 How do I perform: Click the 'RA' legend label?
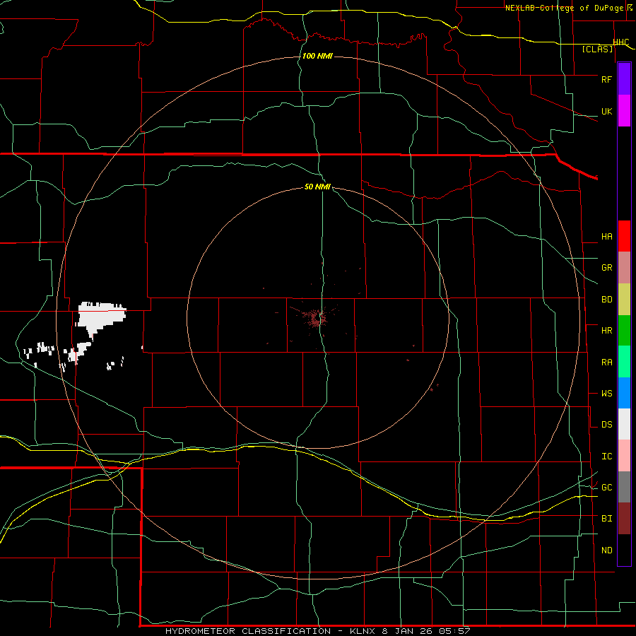[606, 363]
